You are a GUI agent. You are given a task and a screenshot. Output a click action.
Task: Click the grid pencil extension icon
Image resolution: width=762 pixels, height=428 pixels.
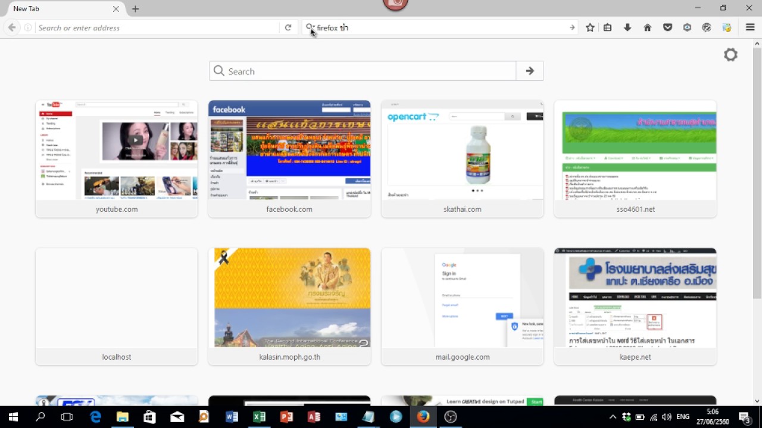tap(707, 27)
